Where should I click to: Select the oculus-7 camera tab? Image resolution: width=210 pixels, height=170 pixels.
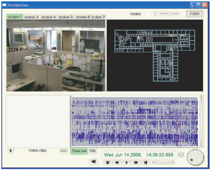coord(98,17)
